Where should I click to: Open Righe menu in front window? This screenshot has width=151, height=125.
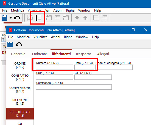(x=68, y=37)
